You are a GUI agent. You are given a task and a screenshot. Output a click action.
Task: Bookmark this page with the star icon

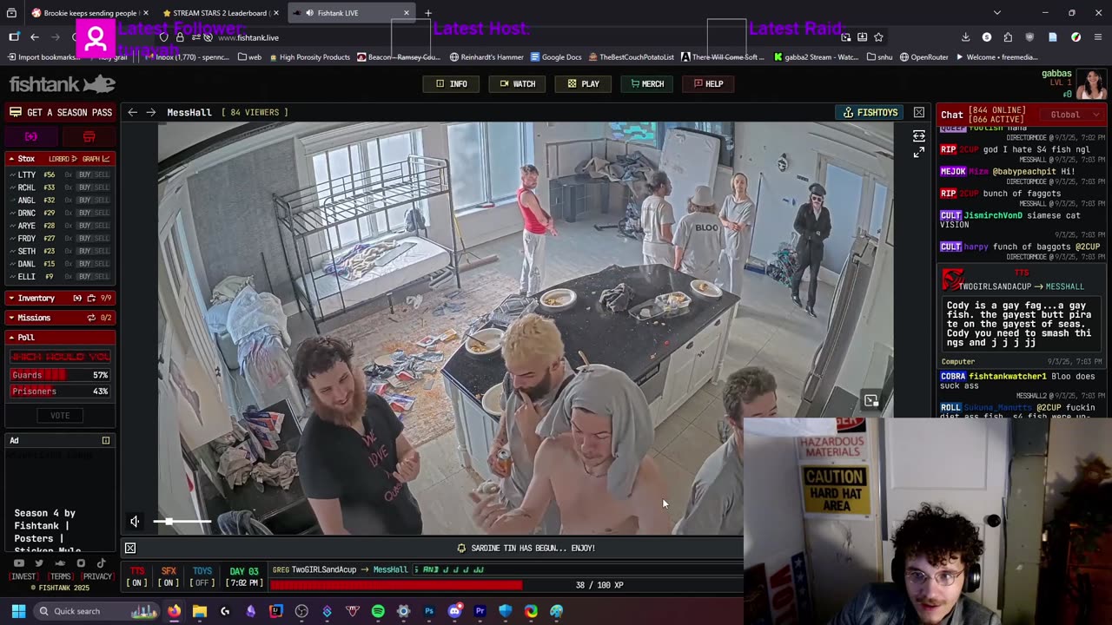coord(878,37)
